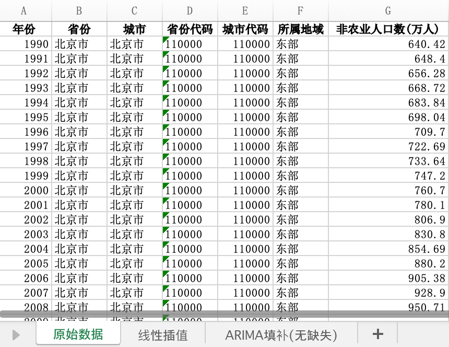The height and width of the screenshot is (347, 449).
Task: Open the ARIMA填补(无缺失) sheet tab
Action: pos(281,334)
